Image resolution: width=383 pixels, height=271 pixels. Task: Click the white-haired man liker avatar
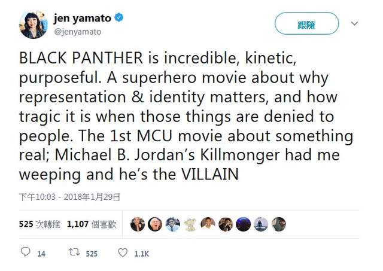155,224
